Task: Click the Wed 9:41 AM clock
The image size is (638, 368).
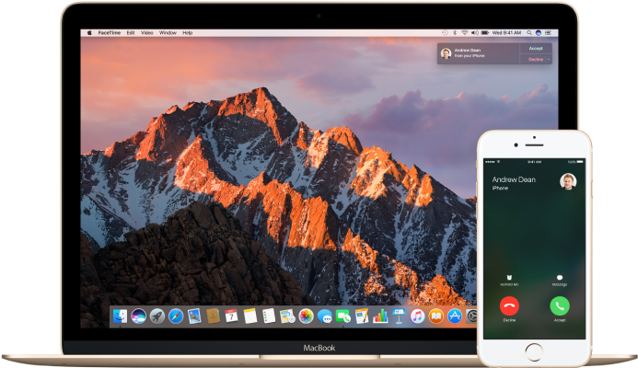Action: point(506,33)
